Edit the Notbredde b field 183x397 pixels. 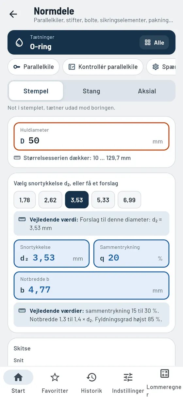91,285
